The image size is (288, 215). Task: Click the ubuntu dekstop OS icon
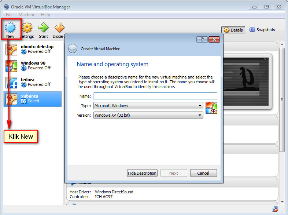11,50
